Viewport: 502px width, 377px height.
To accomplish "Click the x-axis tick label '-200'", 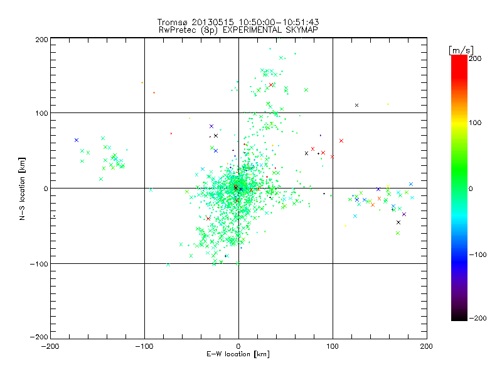I will click(x=50, y=346).
